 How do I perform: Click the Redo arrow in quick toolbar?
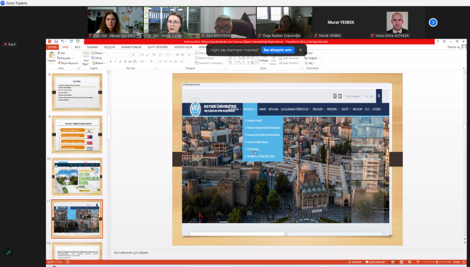pos(71,42)
